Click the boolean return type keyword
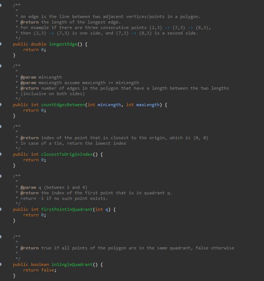This screenshot has width=264, height=281. (x=40, y=264)
